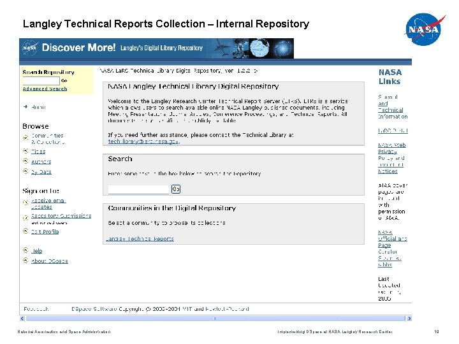
Task: Click the arrow icon beside Home
Action: point(25,107)
